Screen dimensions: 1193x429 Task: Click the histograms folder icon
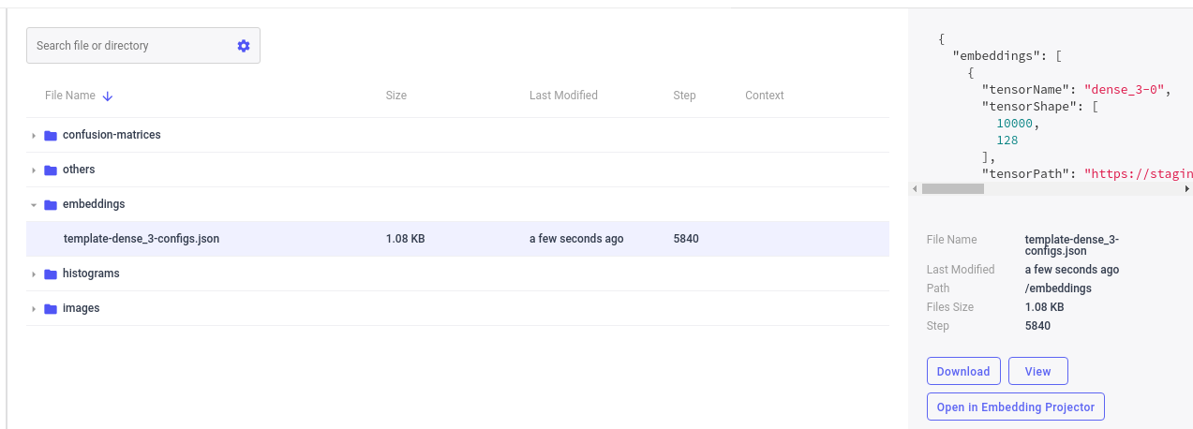51,274
